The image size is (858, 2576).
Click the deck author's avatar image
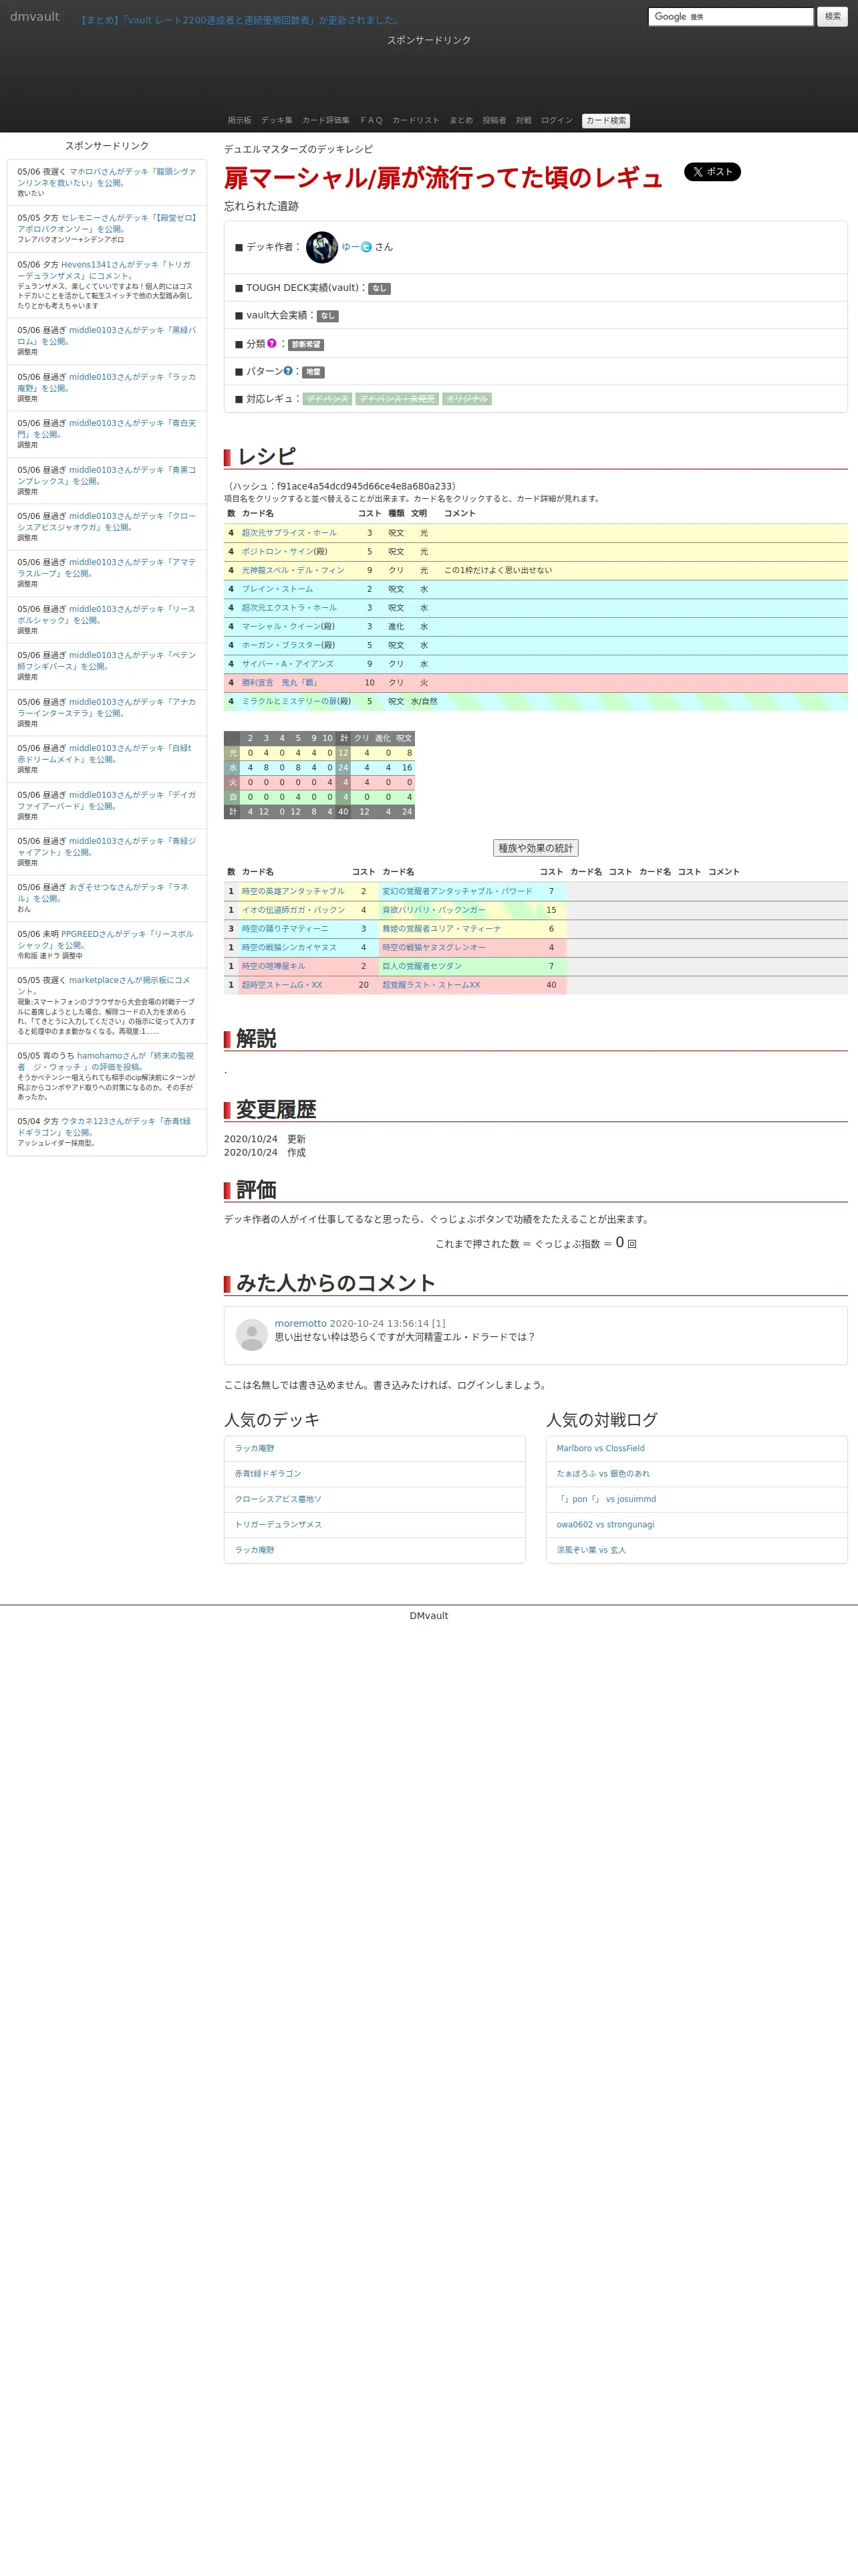tap(321, 247)
